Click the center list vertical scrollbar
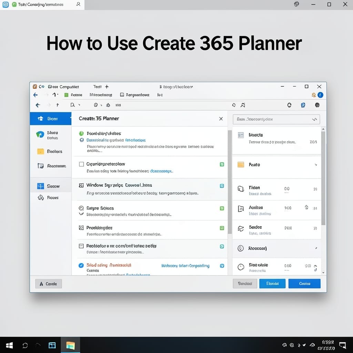Screen dimensions: 353x353 (230, 182)
